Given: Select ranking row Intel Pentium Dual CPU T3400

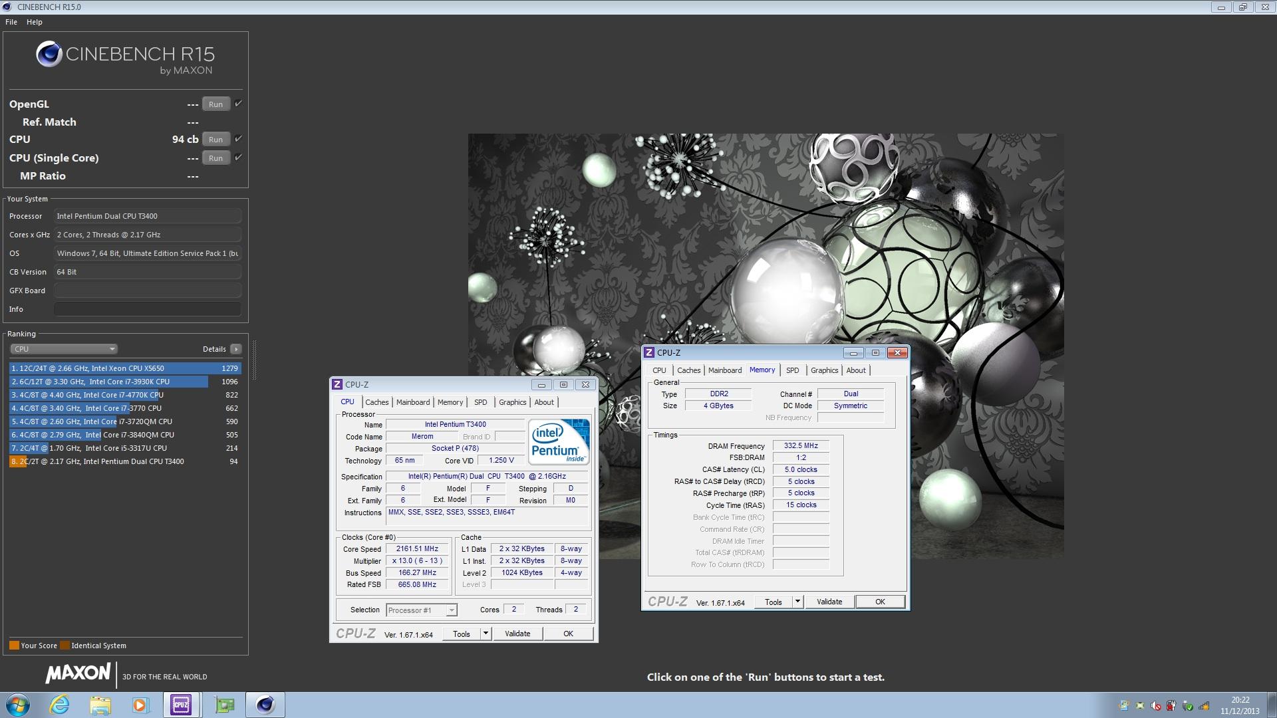Looking at the screenshot, I should point(125,461).
